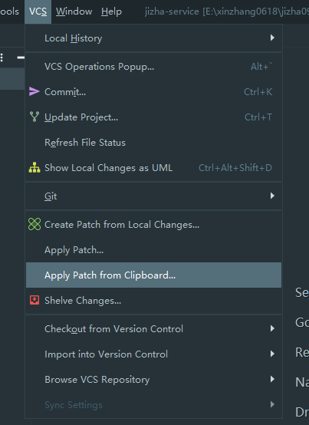Click the yellow UML diagram icon
The width and height of the screenshot is (309, 425).
coord(35,167)
